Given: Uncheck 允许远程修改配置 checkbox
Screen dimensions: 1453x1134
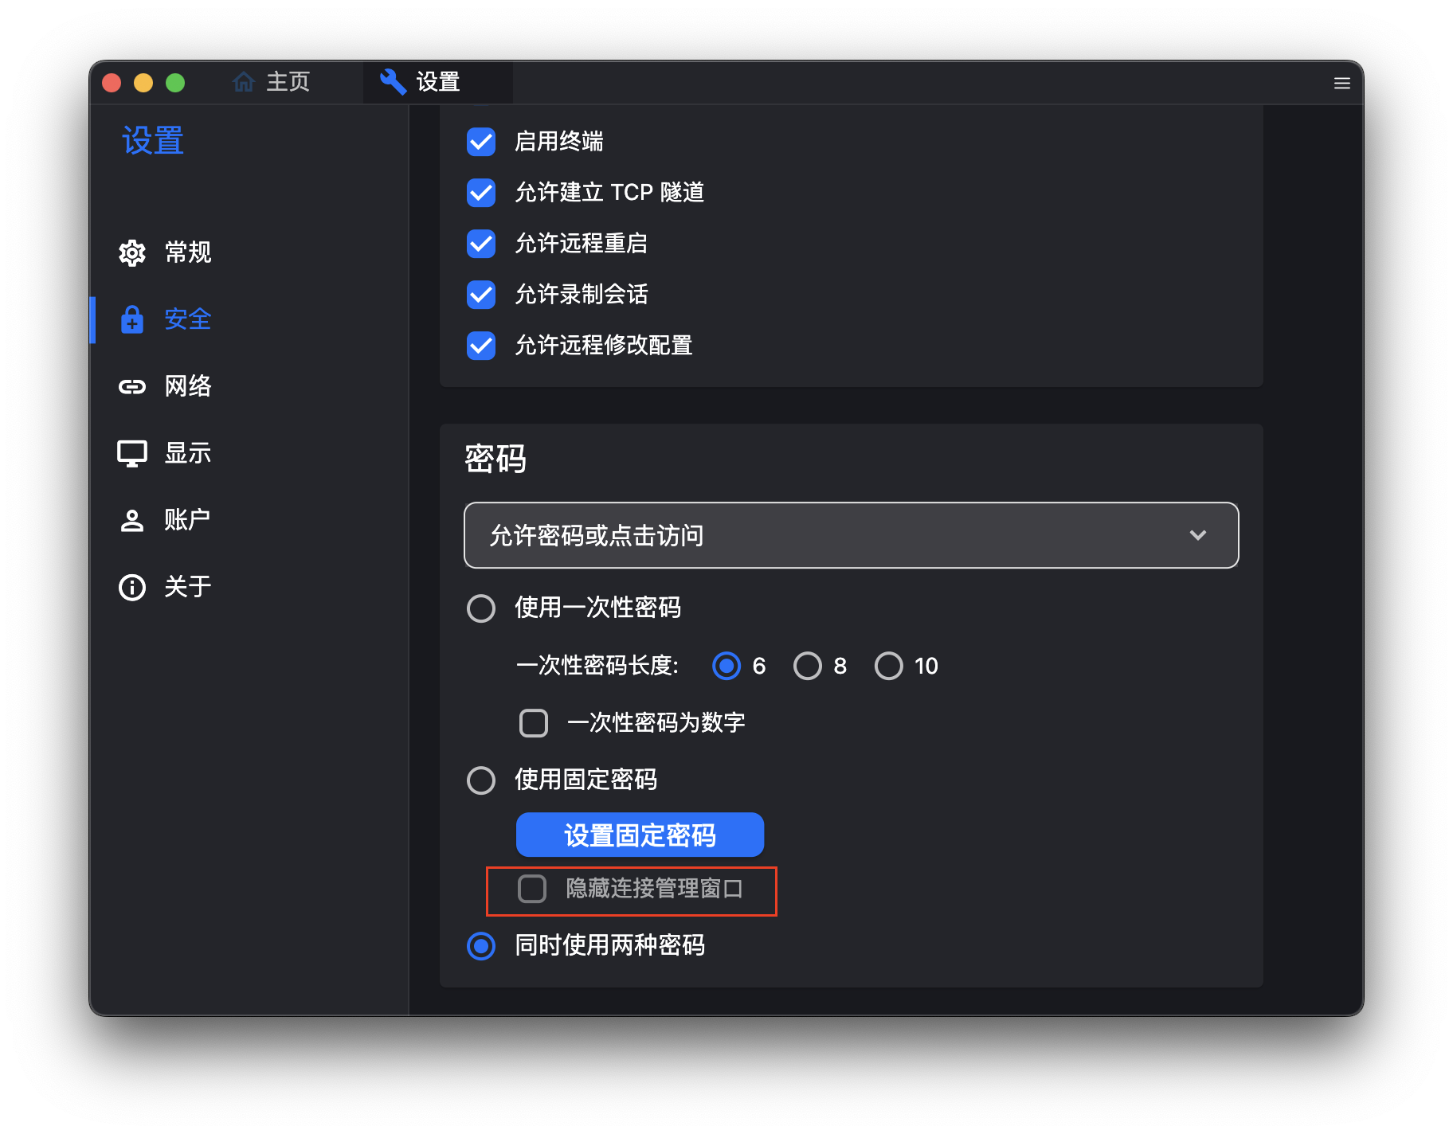Looking at the screenshot, I should point(481,346).
